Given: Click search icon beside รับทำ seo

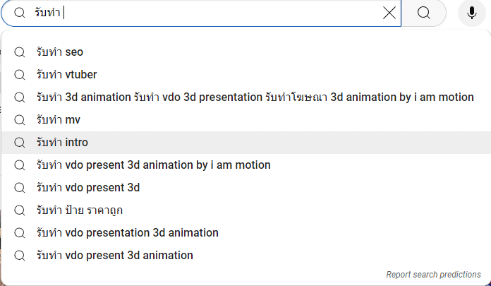Looking at the screenshot, I should [20, 52].
